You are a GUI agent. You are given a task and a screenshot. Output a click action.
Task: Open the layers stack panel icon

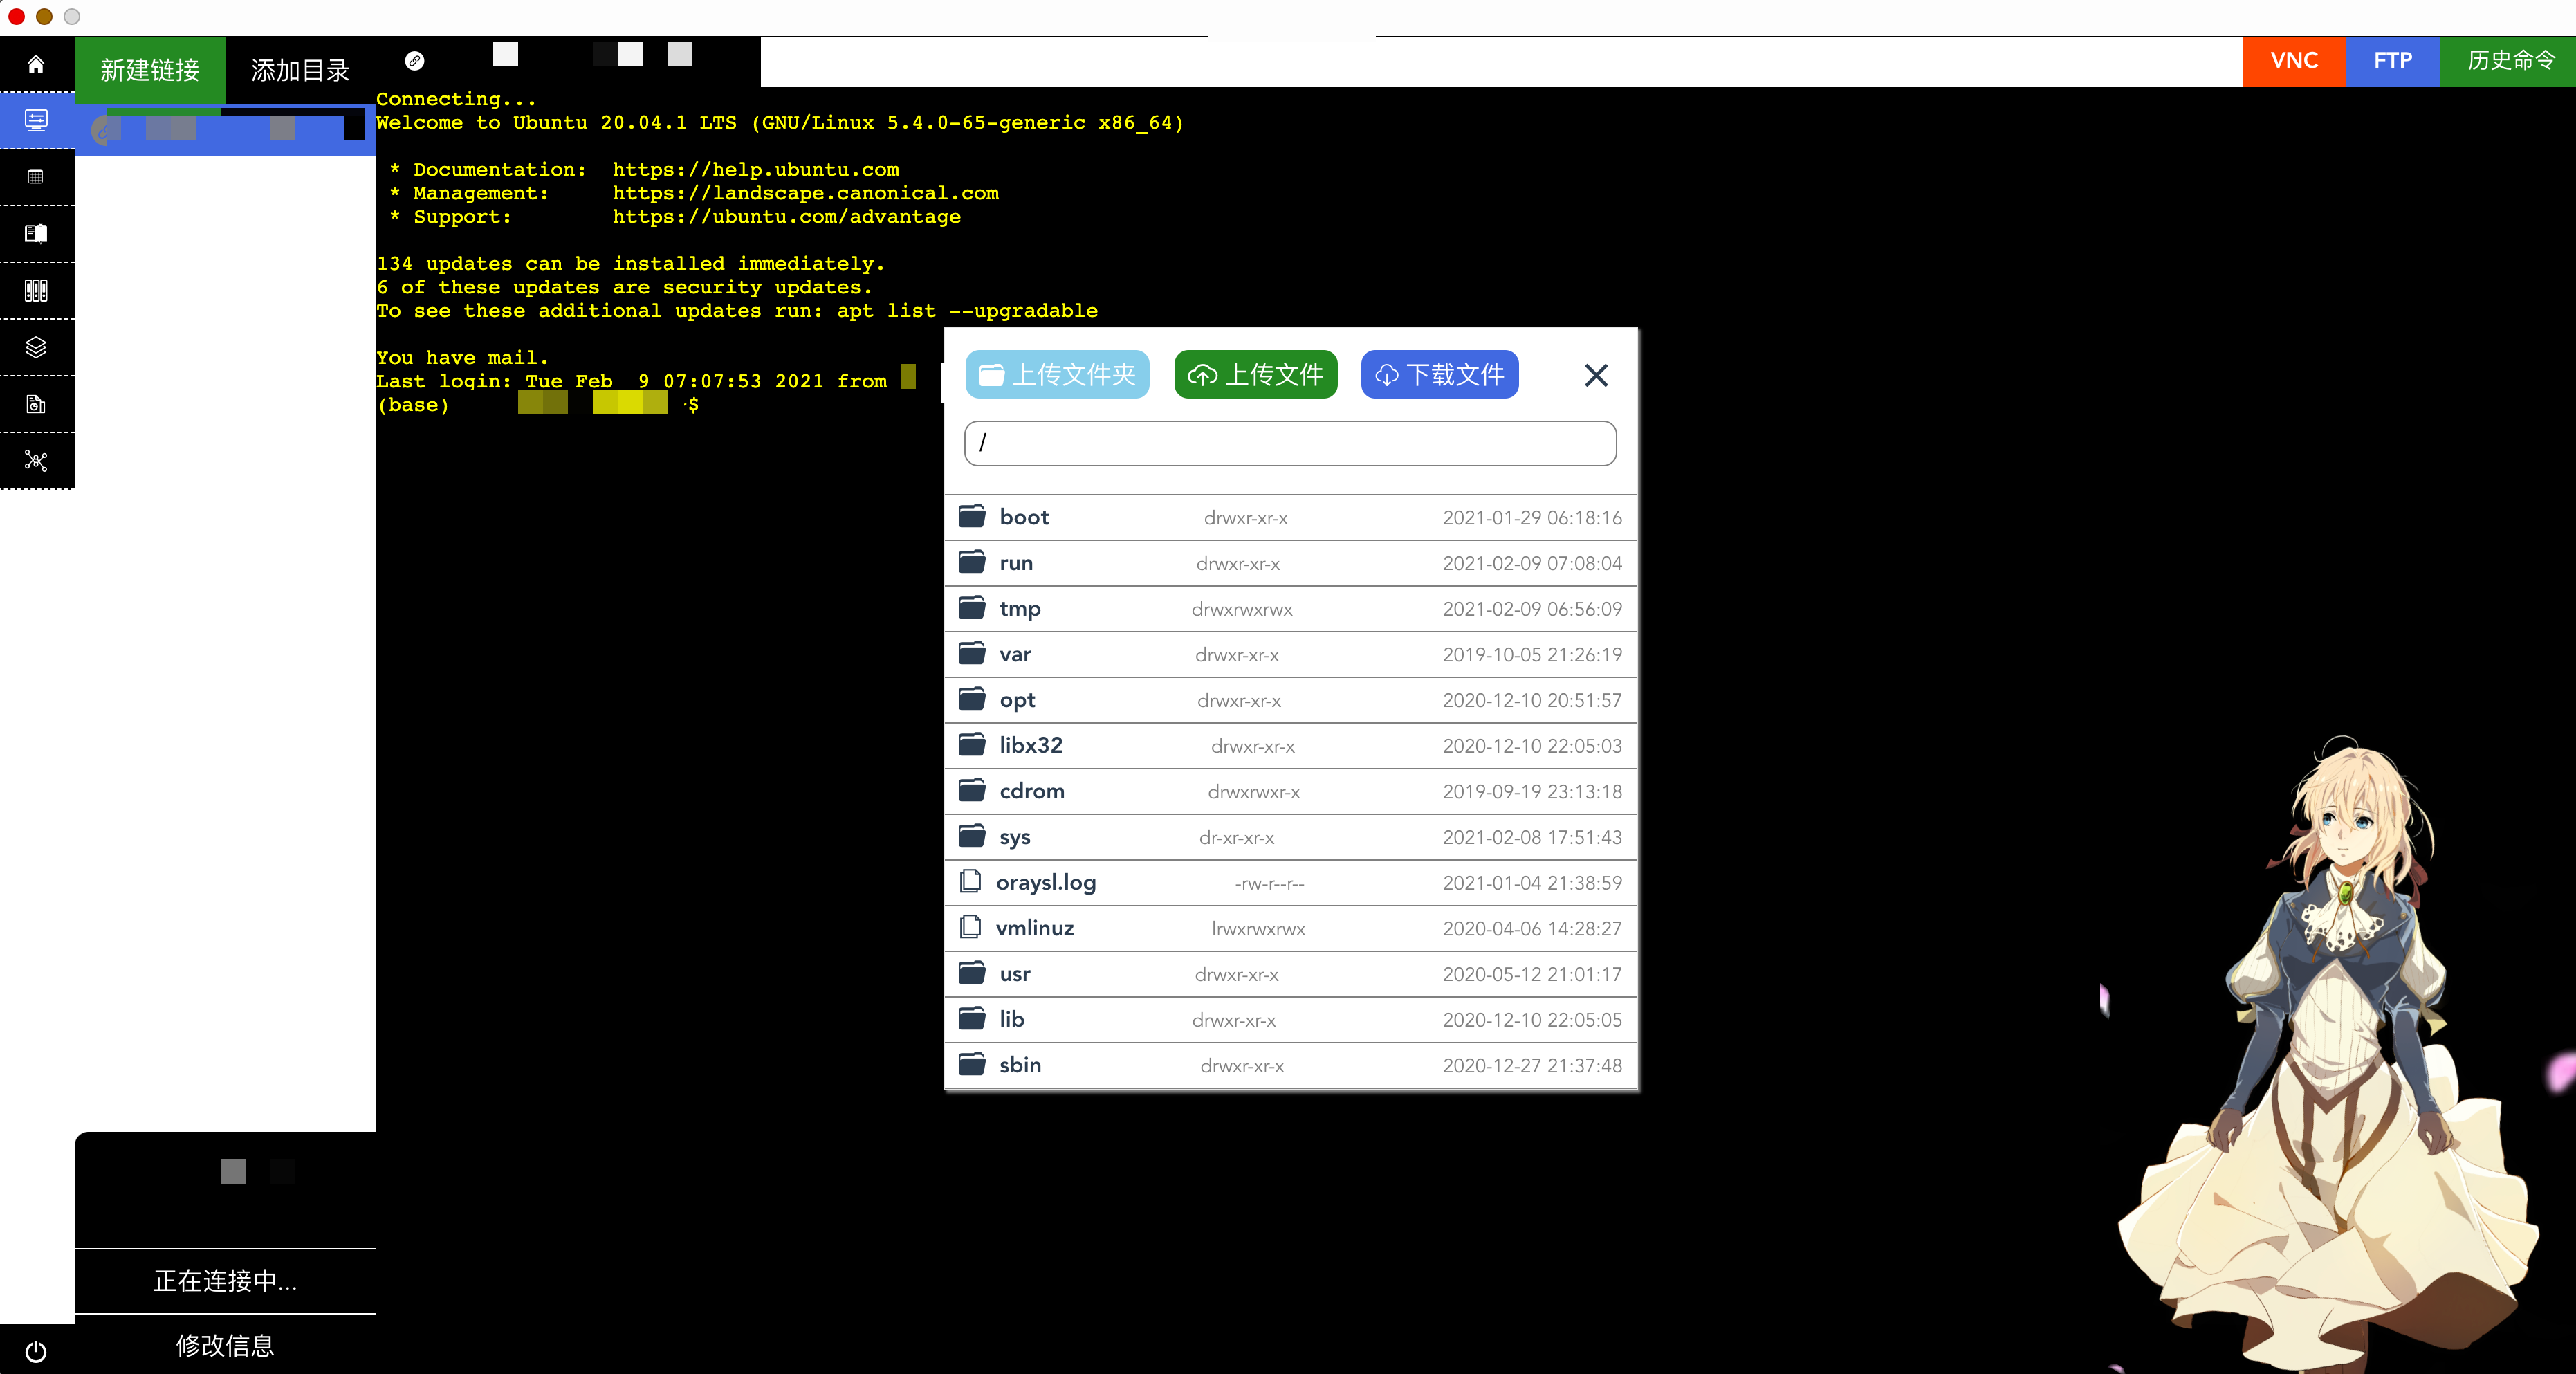pyautogui.click(x=36, y=347)
